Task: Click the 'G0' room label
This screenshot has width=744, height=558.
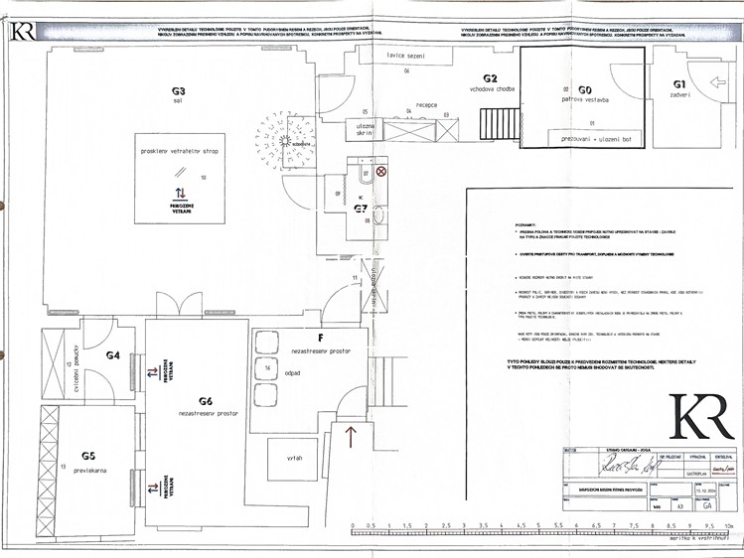Action: point(585,90)
